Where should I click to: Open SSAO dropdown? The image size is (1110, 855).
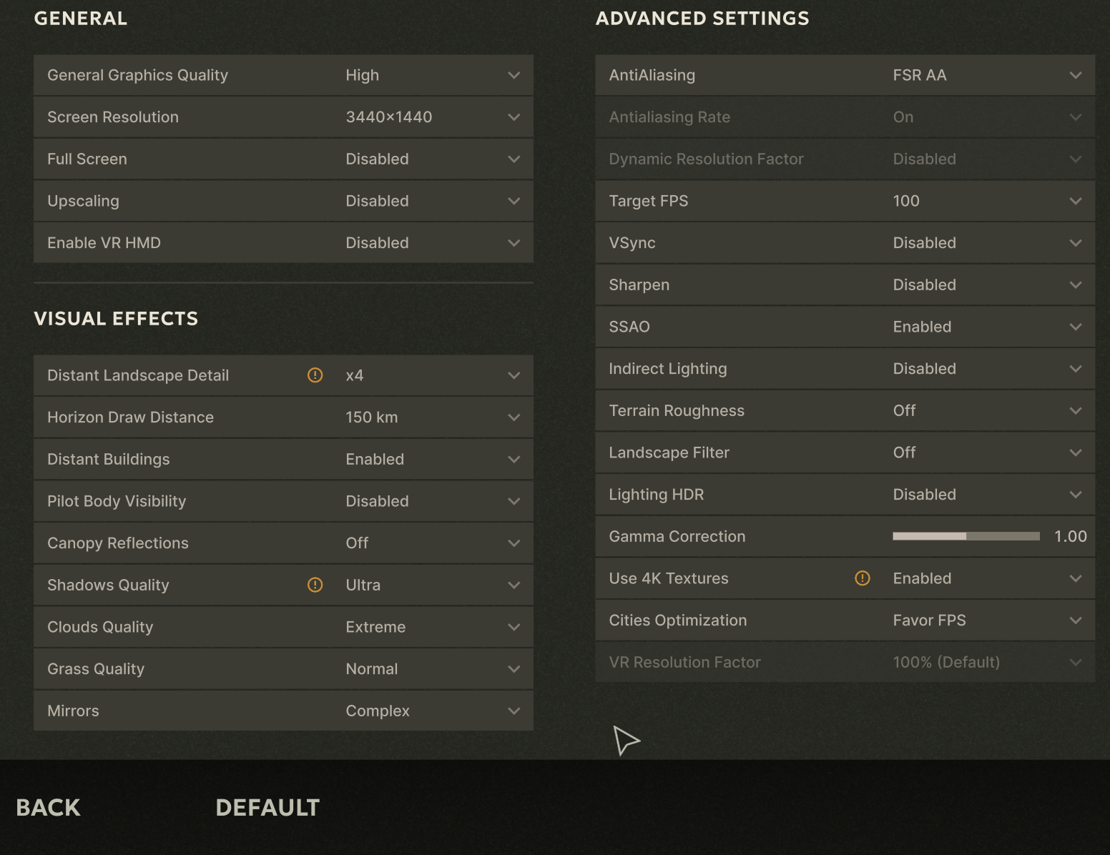point(845,327)
